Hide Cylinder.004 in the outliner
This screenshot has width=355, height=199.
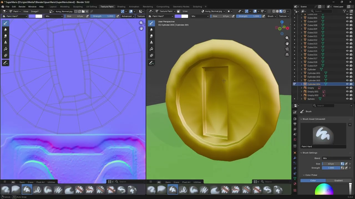tap(347, 84)
